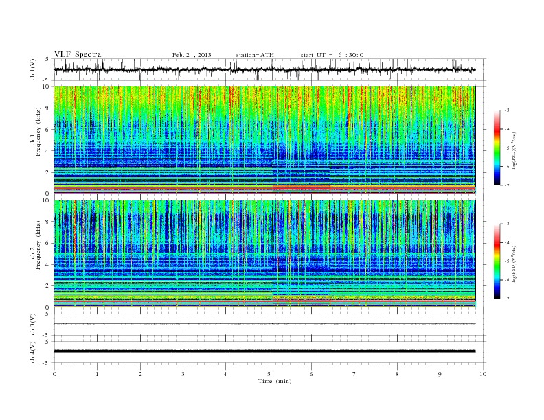This screenshot has width=544, height=420.
Task: Click the "-7" label on ch.2 colorbar
Action: pos(507,299)
